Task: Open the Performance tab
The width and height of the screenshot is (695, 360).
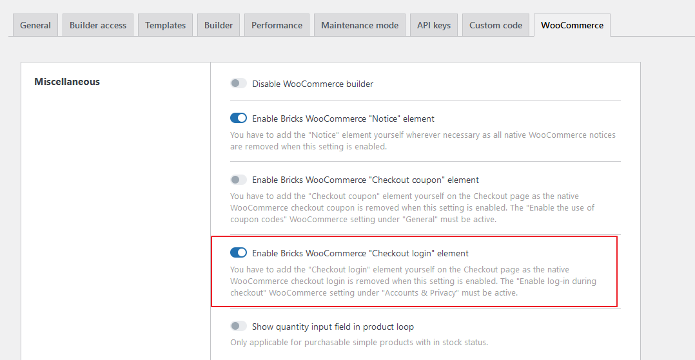Action: point(277,25)
